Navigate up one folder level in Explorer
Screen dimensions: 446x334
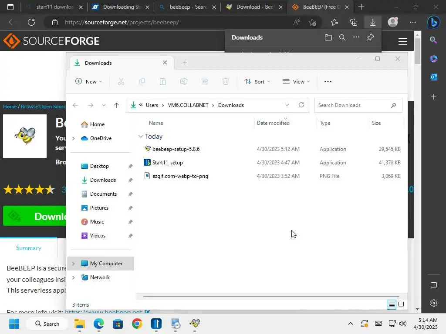tap(116, 105)
